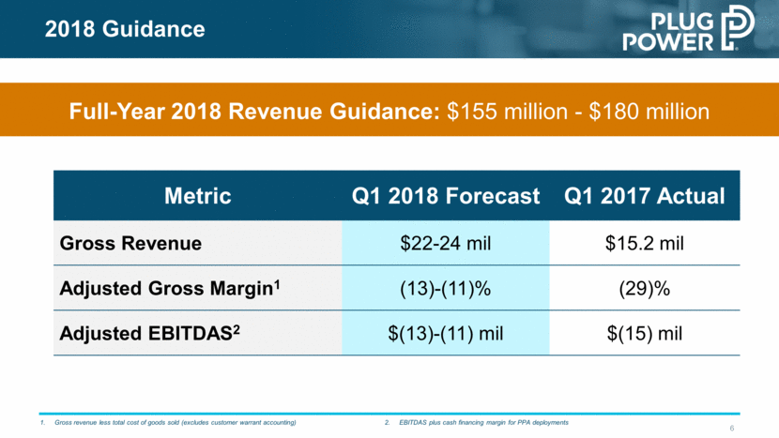Click the "(13)-(11)%" forecast cell
Viewport: 779px width, 438px height.
click(446, 289)
